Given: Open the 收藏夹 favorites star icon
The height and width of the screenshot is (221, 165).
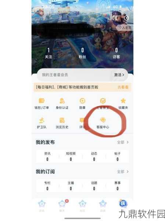Looking at the screenshot, I should [123, 104].
